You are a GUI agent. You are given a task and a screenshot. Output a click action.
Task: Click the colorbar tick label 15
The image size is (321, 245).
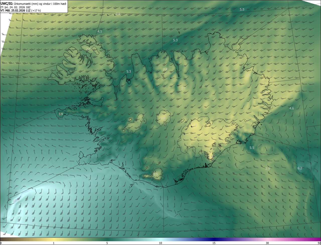coord(214,243)
